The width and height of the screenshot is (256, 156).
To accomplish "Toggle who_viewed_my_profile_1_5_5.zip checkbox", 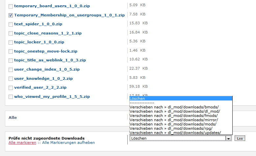I will click(11, 97).
